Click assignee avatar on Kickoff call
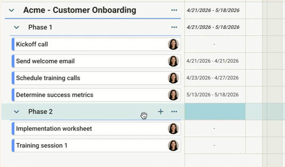Image resolution: width=285 pixels, height=167 pixels. (x=173, y=44)
